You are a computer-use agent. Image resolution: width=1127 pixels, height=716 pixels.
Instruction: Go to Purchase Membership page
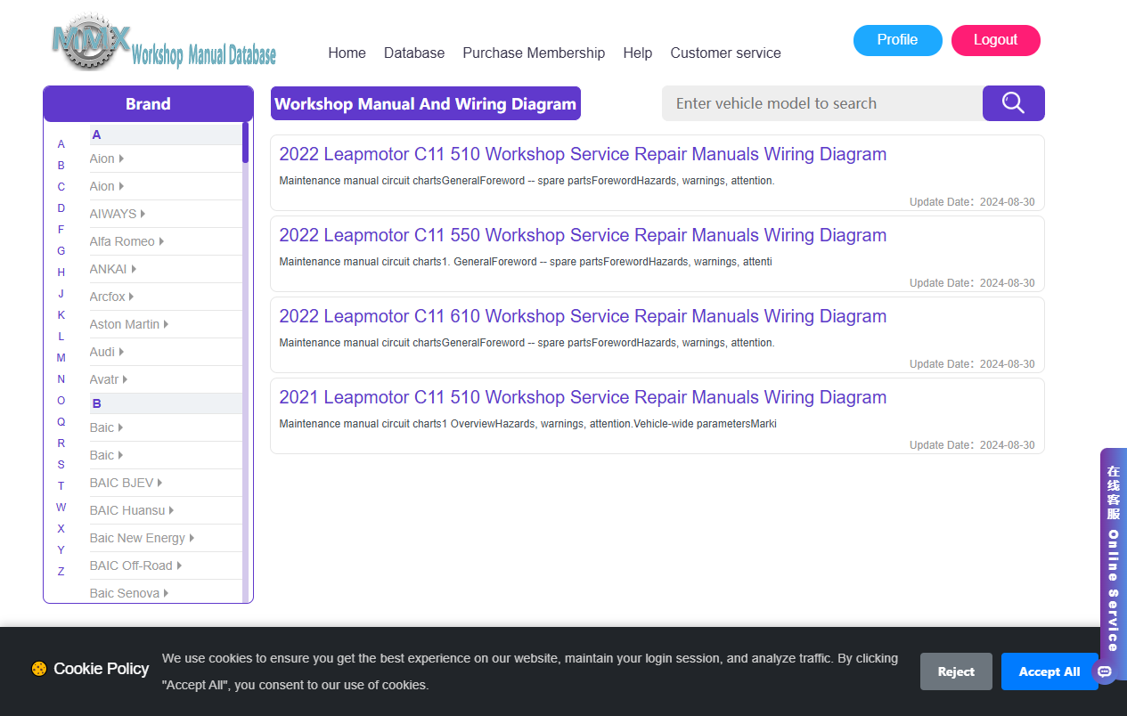point(534,53)
